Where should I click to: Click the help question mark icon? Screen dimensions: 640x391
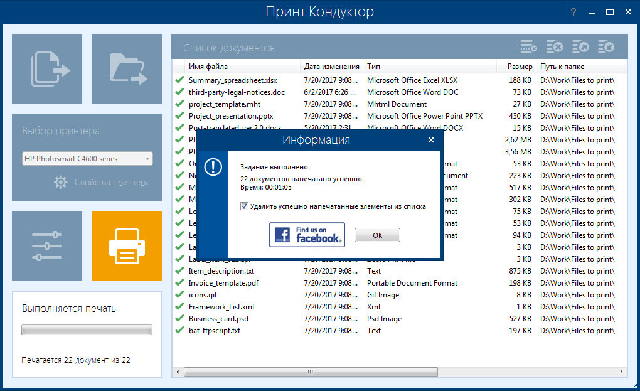[x=573, y=12]
